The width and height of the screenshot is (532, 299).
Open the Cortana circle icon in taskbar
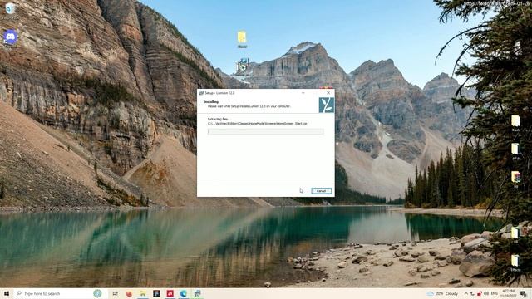coord(97,293)
